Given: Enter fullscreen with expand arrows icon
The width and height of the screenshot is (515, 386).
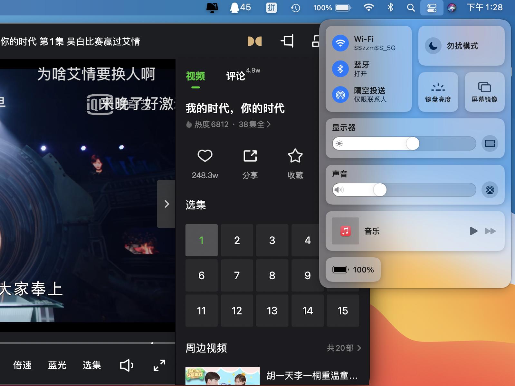Looking at the screenshot, I should [159, 365].
